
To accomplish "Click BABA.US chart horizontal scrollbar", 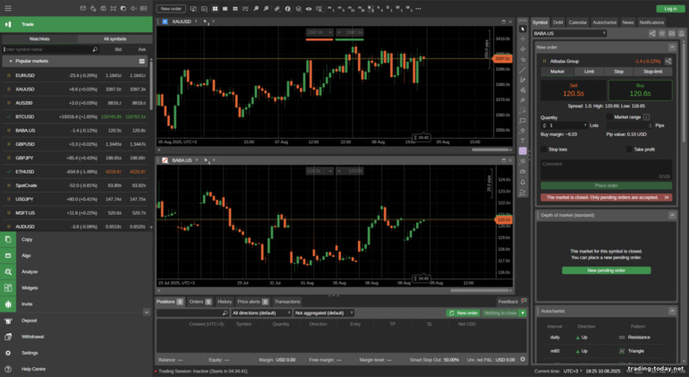I will (x=480, y=290).
